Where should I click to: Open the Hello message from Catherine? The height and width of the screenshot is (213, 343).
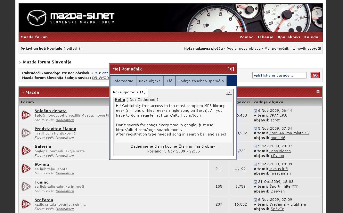click(x=120, y=100)
